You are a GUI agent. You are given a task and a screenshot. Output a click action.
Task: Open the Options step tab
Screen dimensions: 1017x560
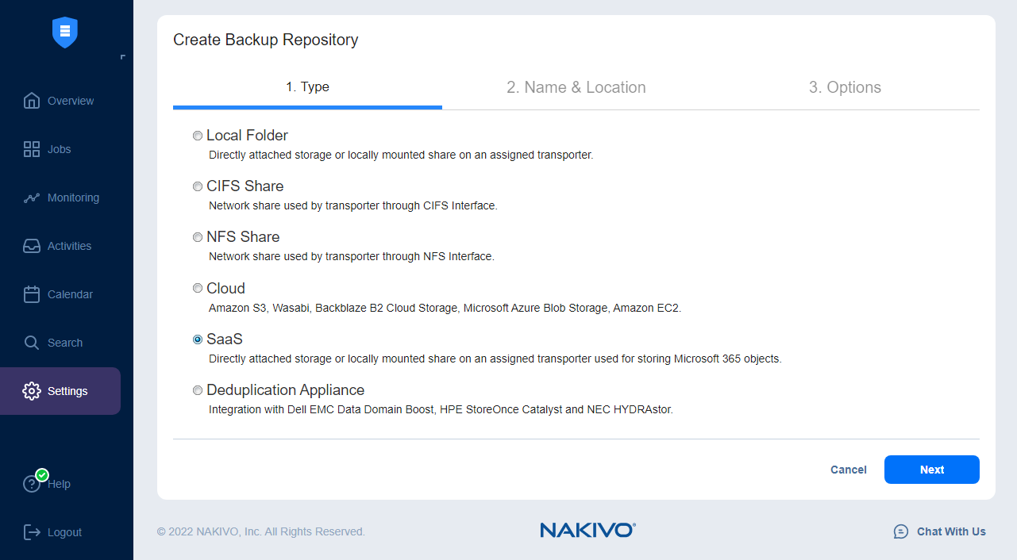pos(845,87)
